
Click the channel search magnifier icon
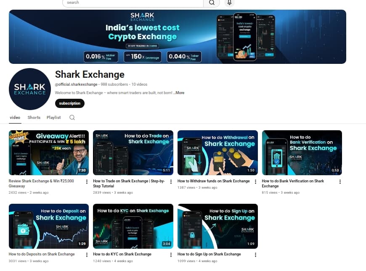(x=72, y=117)
